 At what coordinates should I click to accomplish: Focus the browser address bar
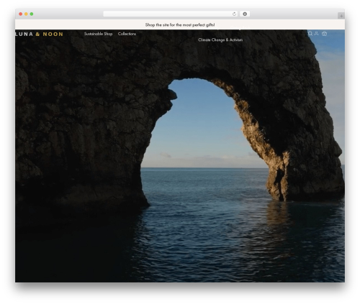168,14
